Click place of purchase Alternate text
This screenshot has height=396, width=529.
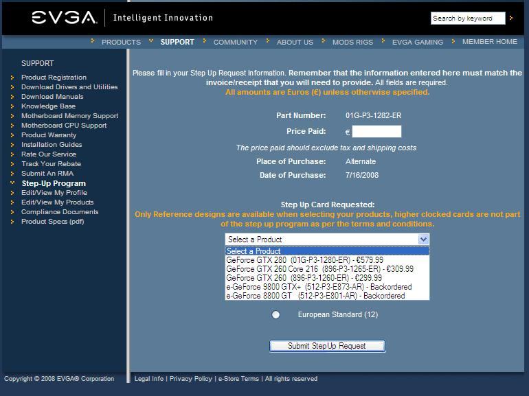(361, 161)
